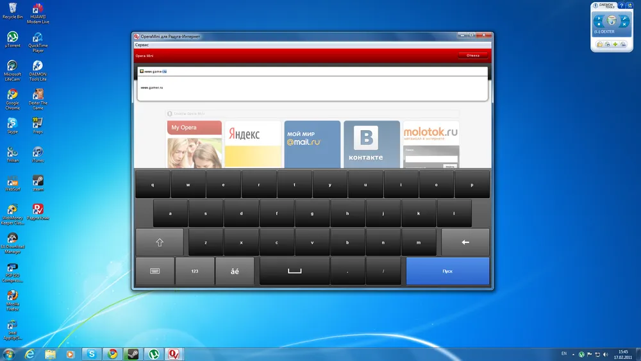
Task: Select the Fraps desktop icon
Action: (38, 126)
